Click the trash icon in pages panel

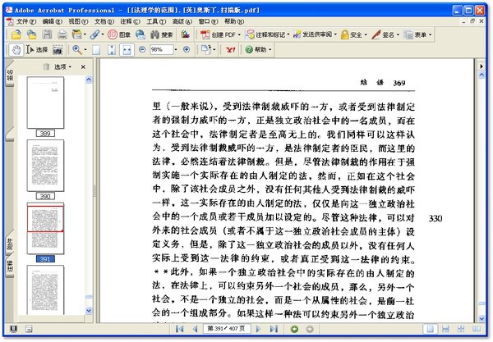click(x=46, y=66)
